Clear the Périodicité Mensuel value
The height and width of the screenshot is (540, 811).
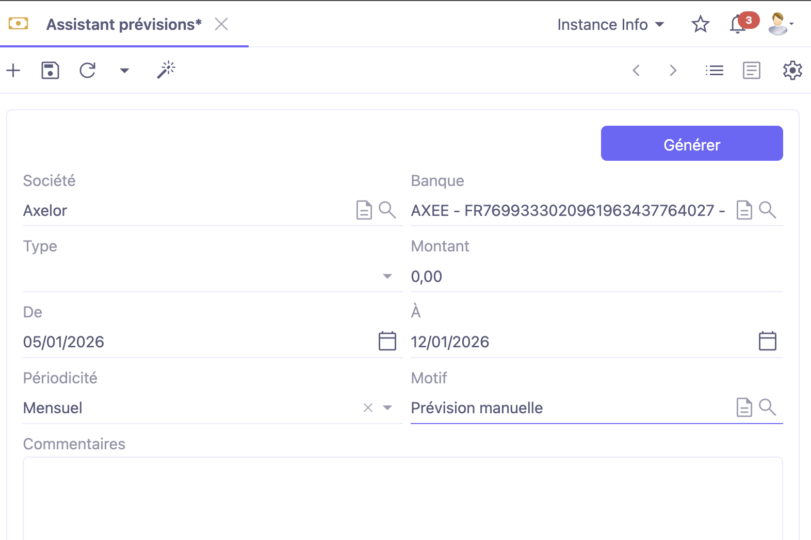[x=368, y=408]
